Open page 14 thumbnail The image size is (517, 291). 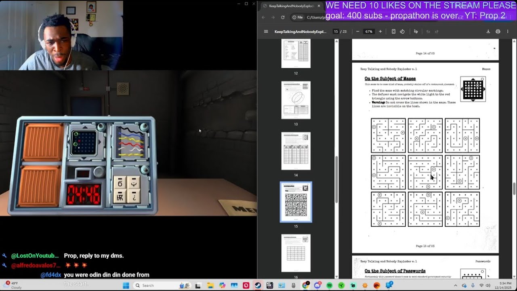[296, 151]
